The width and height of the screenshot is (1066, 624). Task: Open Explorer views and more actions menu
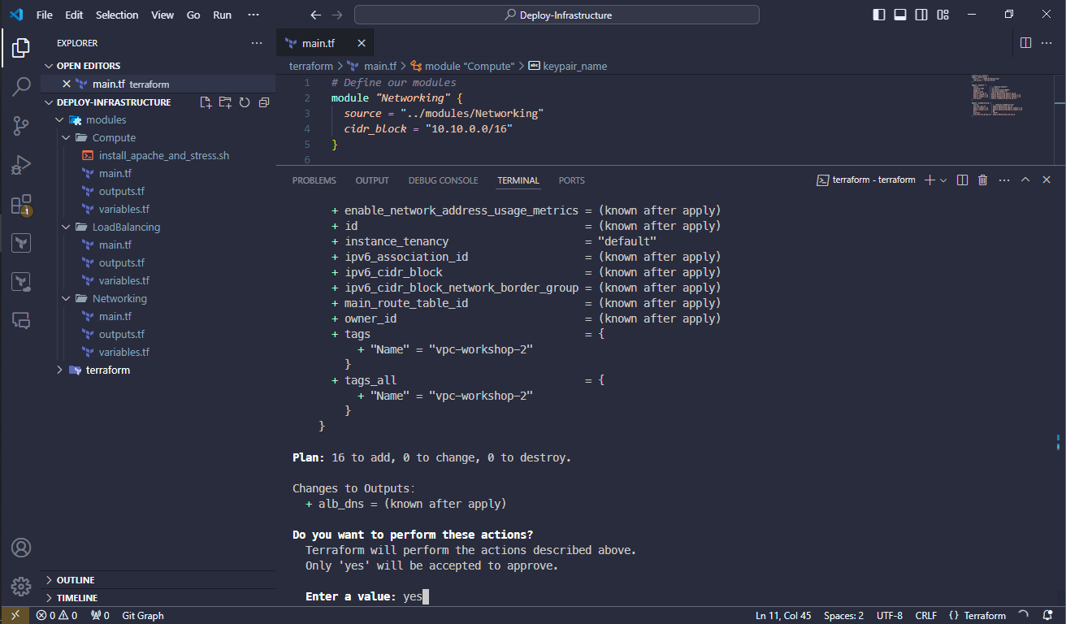(x=257, y=43)
